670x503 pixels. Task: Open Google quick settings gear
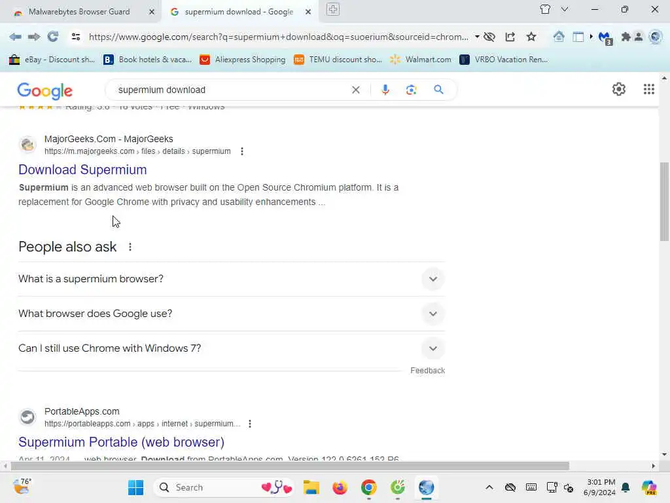click(619, 89)
